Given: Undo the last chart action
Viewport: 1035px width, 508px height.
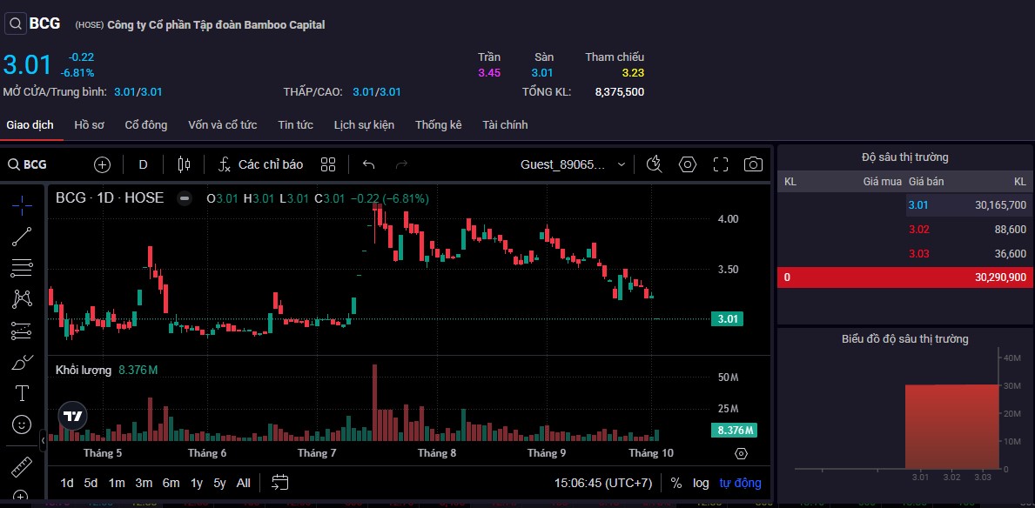Looking at the screenshot, I should (368, 164).
